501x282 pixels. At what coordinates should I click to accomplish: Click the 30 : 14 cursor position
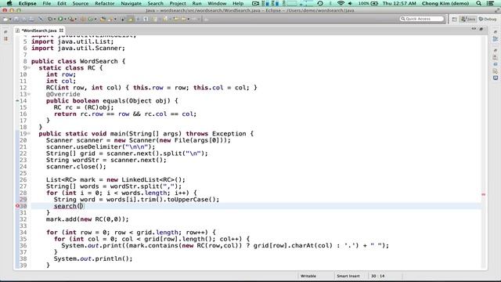coord(377,276)
